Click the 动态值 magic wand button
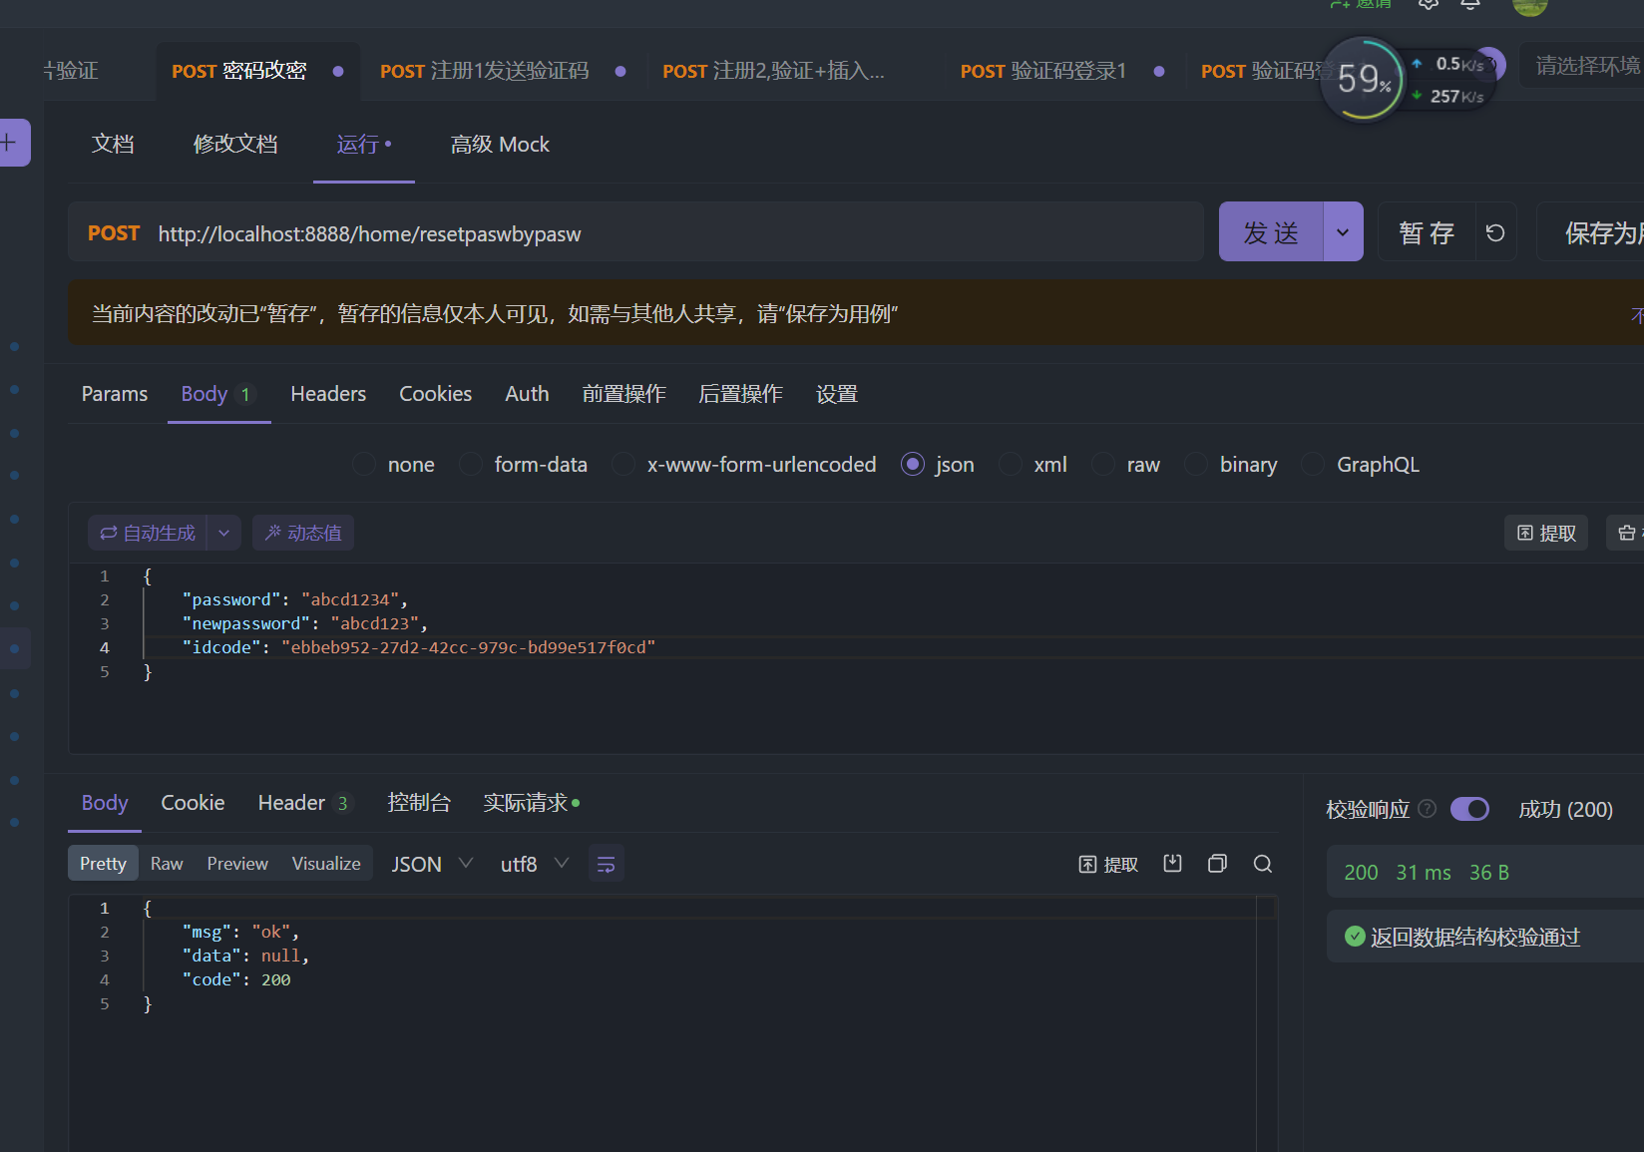This screenshot has width=1644, height=1152. (303, 533)
